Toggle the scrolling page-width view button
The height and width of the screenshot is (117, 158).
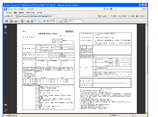point(61,21)
